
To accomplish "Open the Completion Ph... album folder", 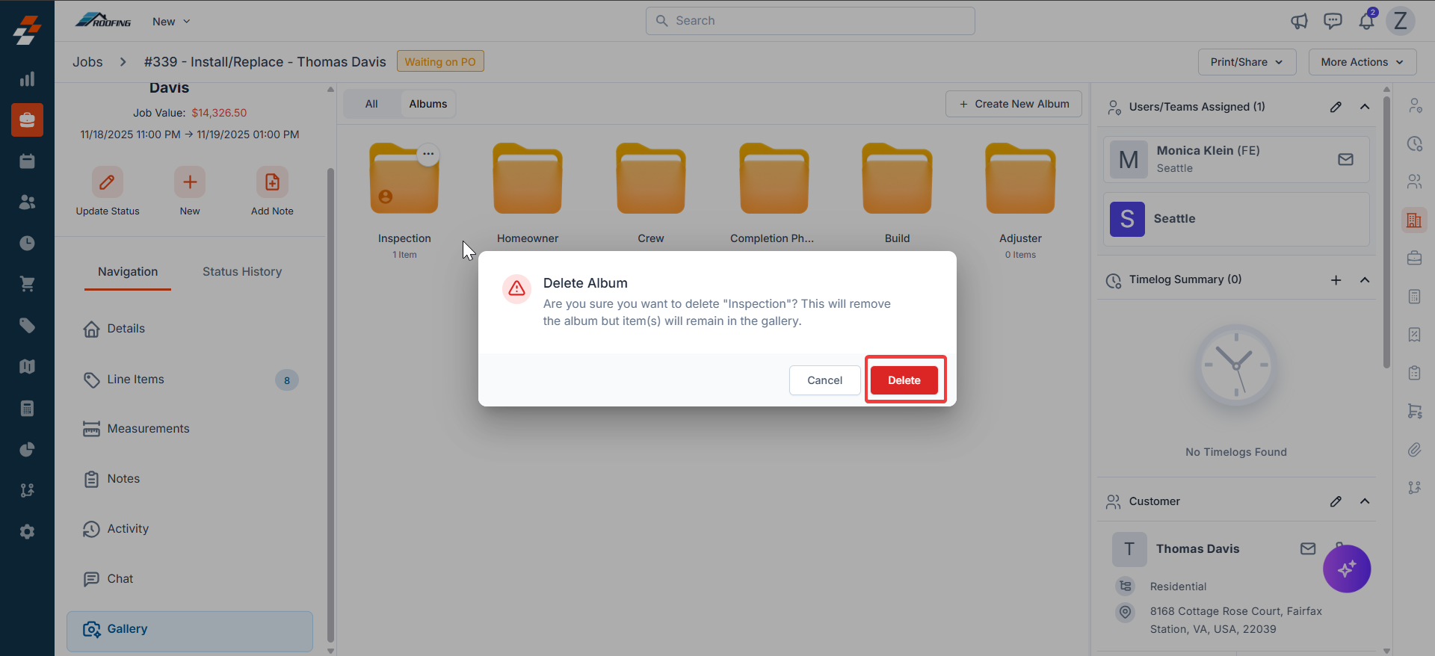I will pos(774,179).
